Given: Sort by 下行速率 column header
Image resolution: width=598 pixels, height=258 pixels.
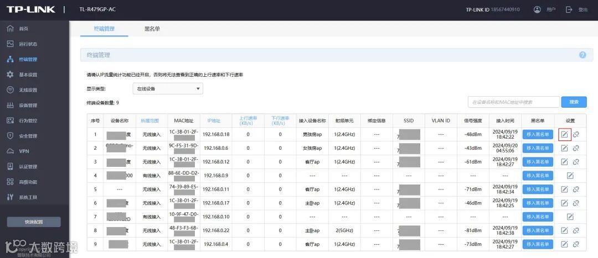Looking at the screenshot, I should tap(280, 120).
